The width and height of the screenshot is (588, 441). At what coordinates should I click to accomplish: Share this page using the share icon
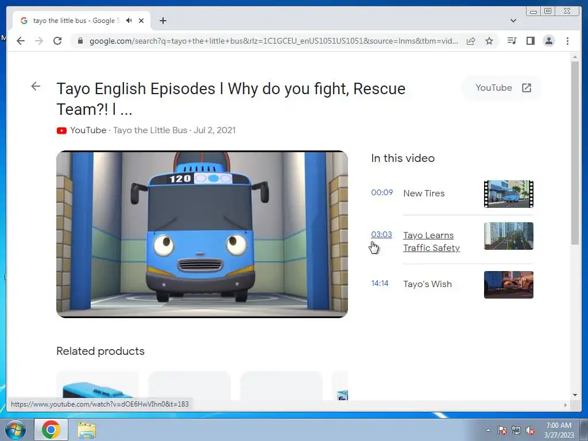pos(471,41)
